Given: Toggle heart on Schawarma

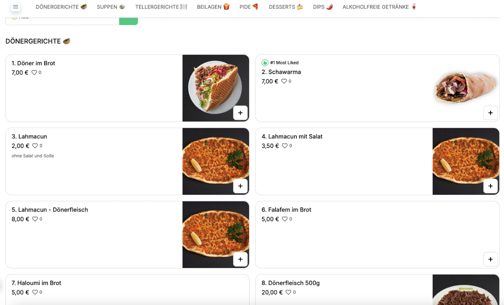Looking at the screenshot, I should point(284,82).
